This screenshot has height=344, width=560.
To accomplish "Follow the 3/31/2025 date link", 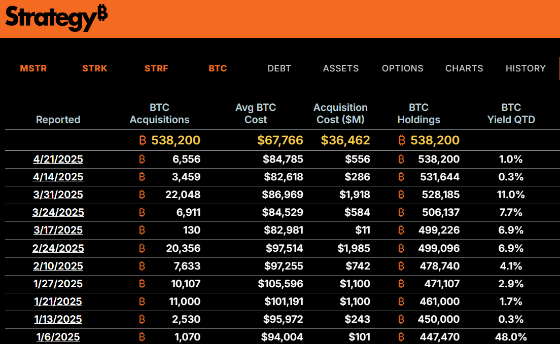I will tap(58, 195).
